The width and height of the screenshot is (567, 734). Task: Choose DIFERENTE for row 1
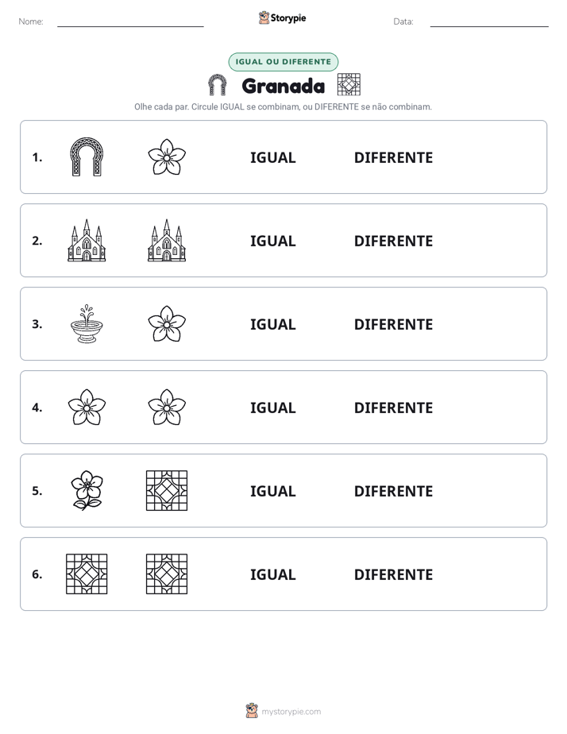tap(393, 158)
